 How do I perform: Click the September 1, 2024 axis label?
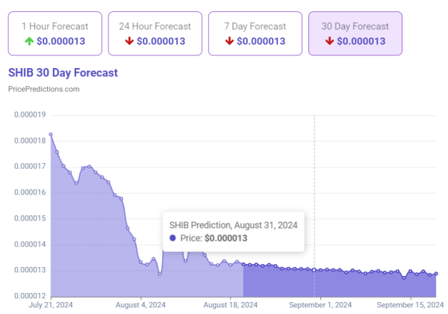(320, 305)
